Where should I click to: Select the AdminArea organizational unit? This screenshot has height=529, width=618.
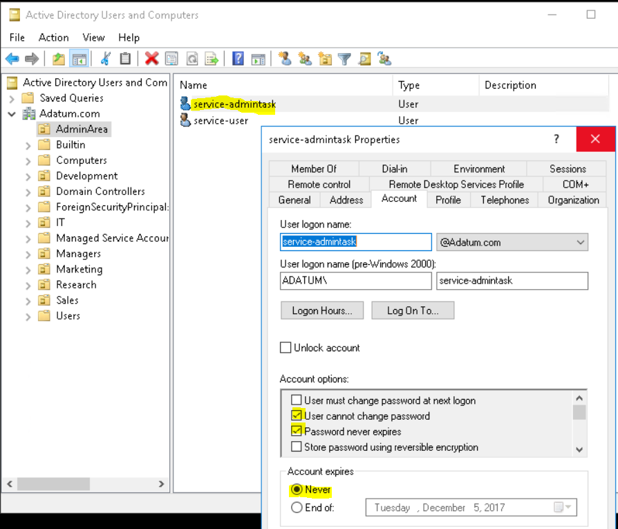coord(74,129)
